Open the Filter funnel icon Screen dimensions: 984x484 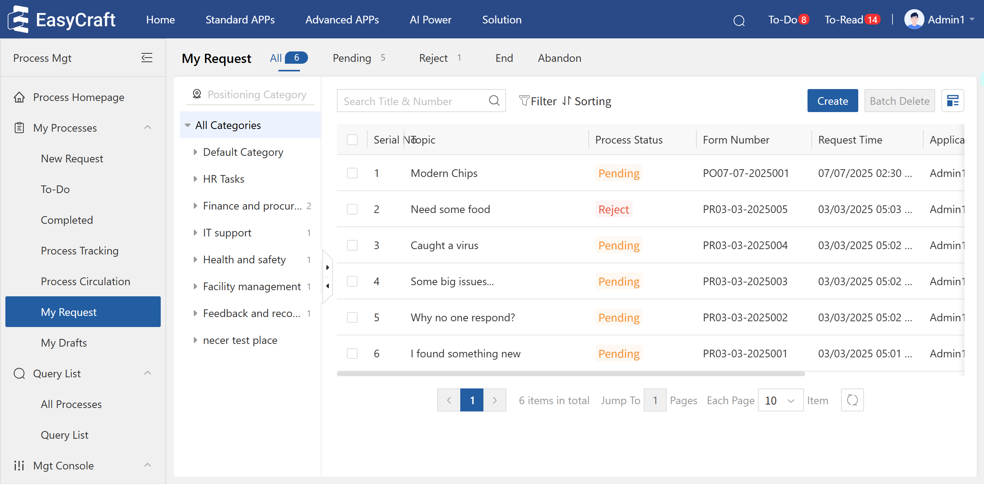click(524, 101)
